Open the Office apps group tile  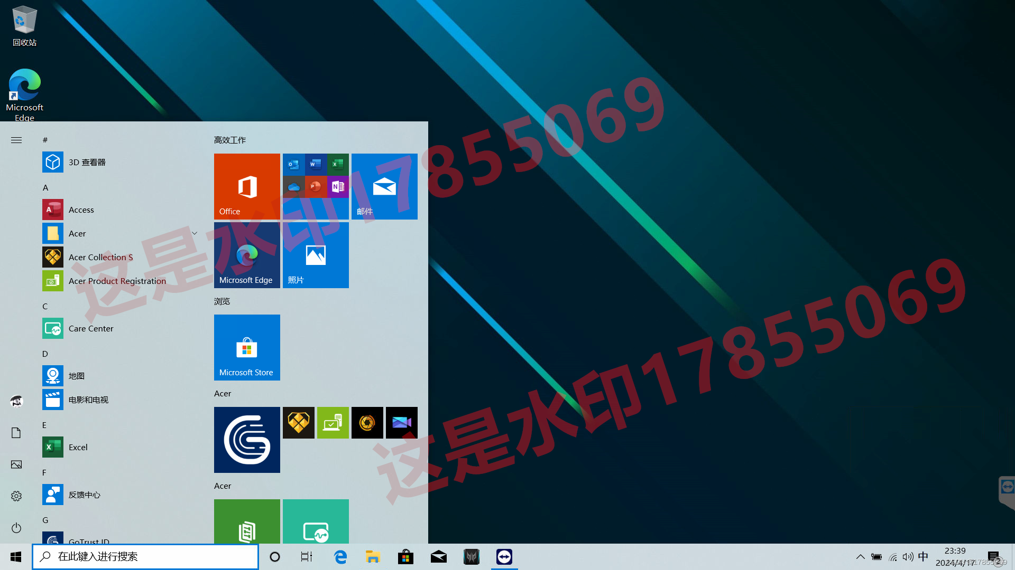(316, 186)
